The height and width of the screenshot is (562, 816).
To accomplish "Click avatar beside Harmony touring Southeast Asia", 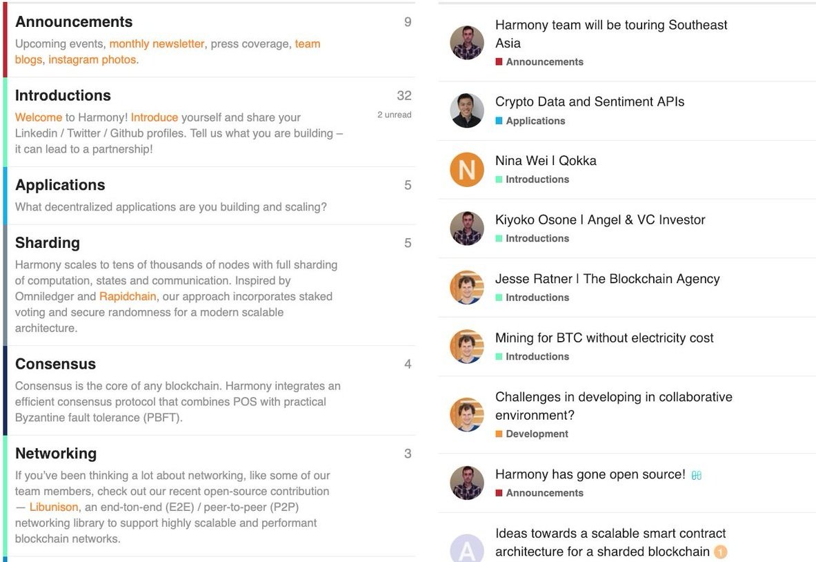I will pyautogui.click(x=467, y=43).
